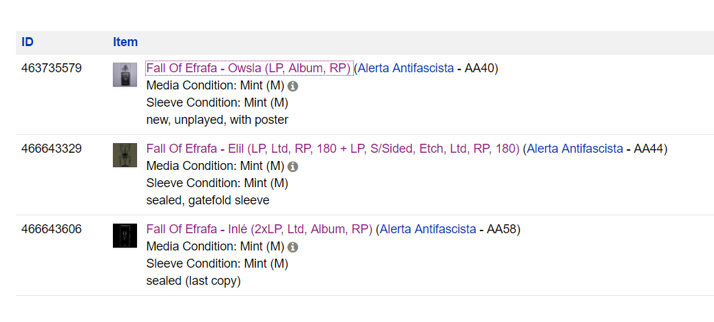Open the Elil album cover thumbnail
This screenshot has height=322, width=714.
click(125, 155)
